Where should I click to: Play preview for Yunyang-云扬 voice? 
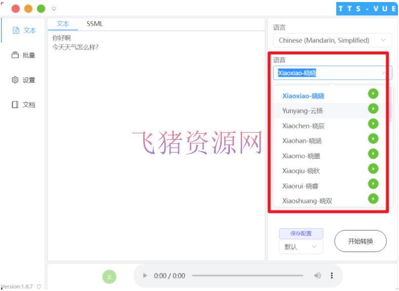coord(373,109)
